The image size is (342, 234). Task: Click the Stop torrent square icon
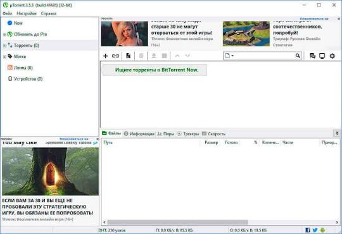165,56
